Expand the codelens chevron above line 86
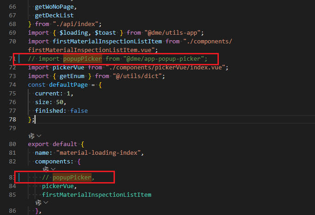 [46, 202]
